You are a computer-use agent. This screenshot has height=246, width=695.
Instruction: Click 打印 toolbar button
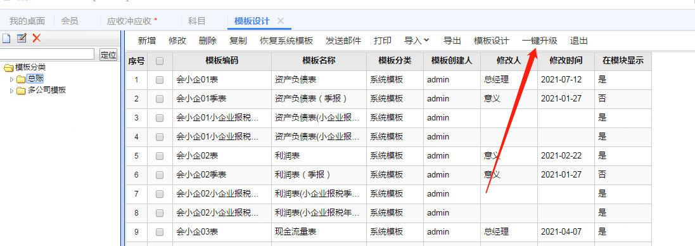click(x=383, y=41)
